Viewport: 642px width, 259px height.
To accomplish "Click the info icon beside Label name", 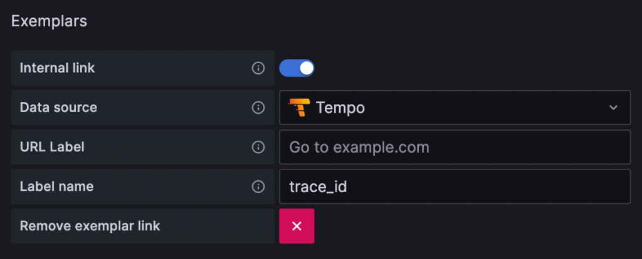I will coord(258,186).
